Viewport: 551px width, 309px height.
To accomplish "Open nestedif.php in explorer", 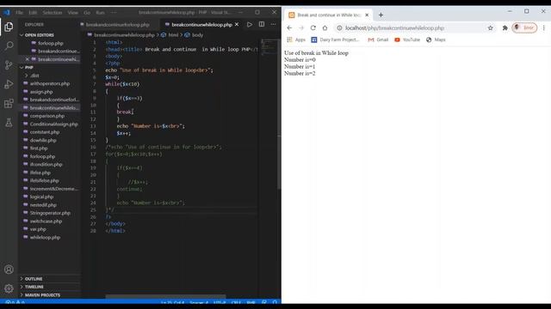I will 43,204.
